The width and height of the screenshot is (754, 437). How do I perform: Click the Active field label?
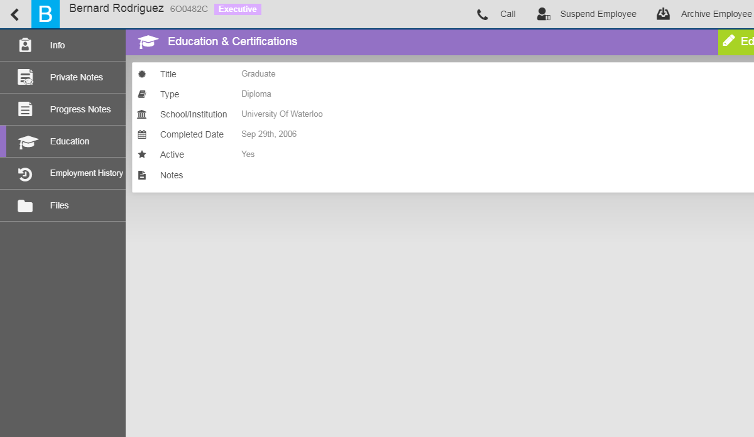(x=172, y=154)
